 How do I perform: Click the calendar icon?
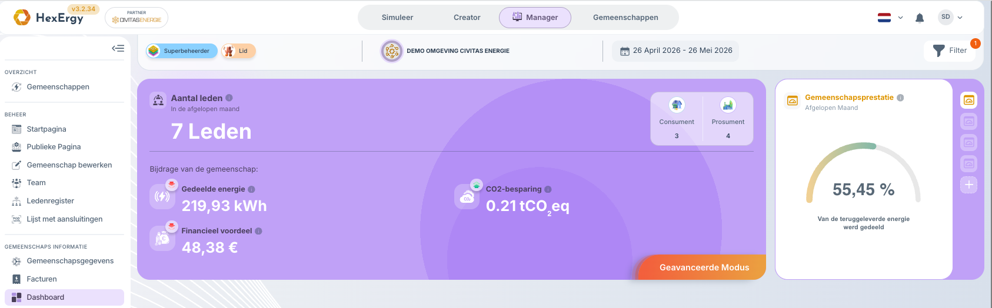(x=625, y=51)
